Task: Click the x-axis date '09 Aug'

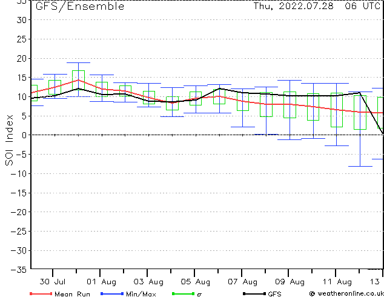Action: [290, 282]
